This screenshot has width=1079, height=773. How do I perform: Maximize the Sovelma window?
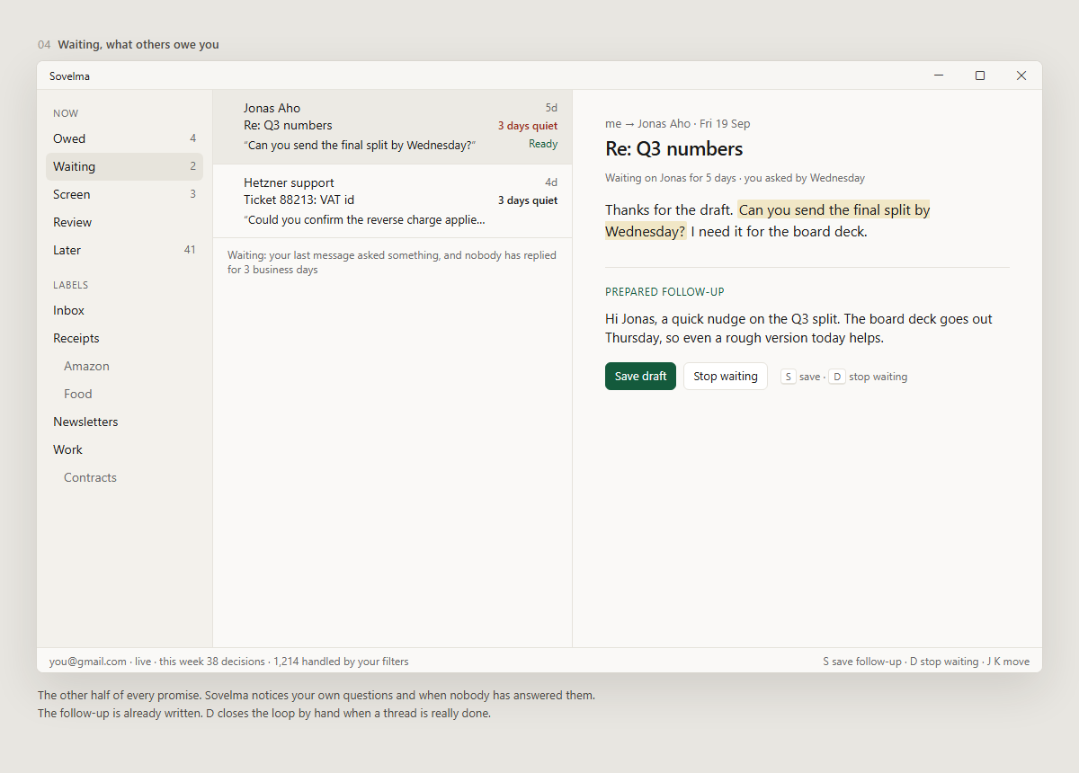(x=980, y=76)
